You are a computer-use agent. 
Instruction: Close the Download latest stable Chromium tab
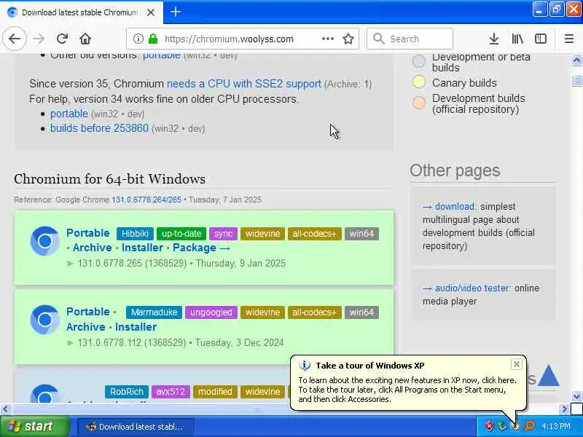point(151,12)
